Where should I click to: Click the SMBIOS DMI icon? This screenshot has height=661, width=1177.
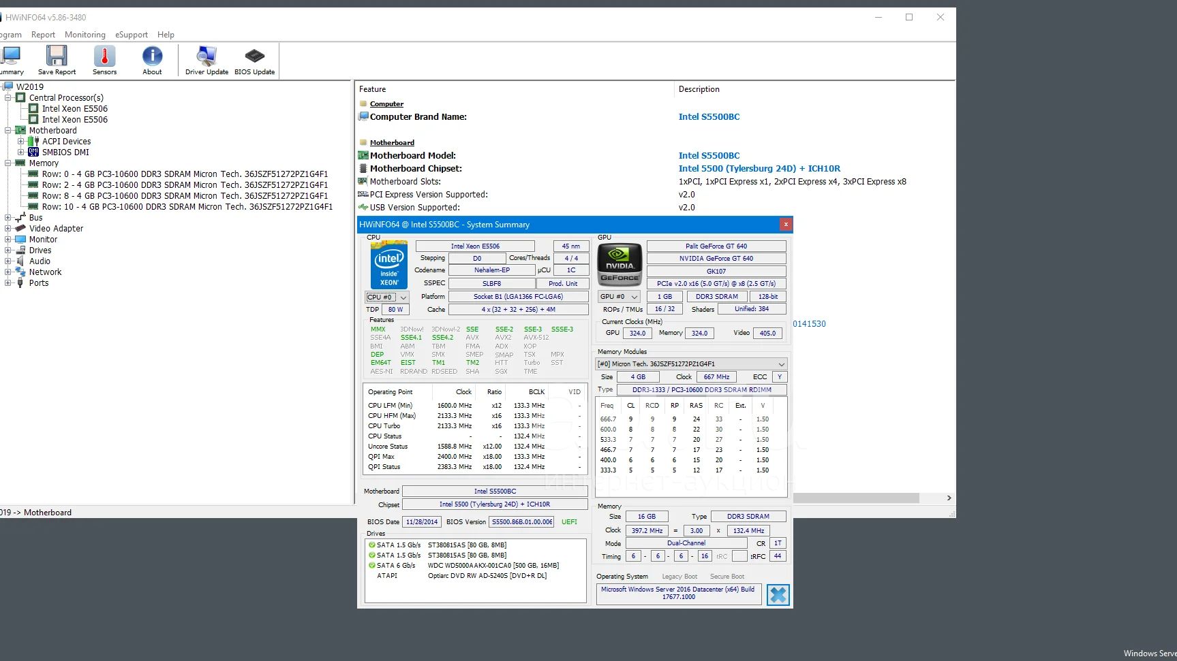[33, 152]
